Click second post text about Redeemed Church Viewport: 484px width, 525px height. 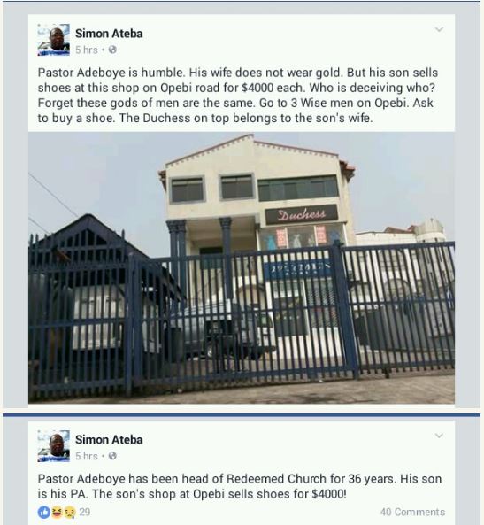239,486
